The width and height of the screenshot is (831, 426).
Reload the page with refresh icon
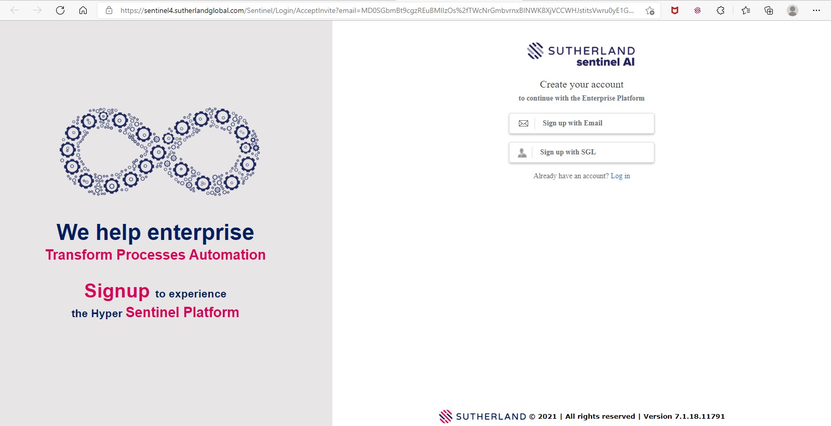60,10
